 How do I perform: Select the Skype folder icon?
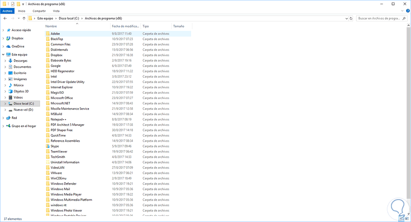[47, 146]
